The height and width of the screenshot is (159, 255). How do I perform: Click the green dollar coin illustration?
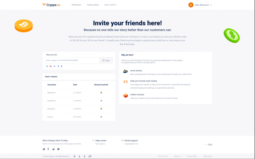click(x=232, y=36)
